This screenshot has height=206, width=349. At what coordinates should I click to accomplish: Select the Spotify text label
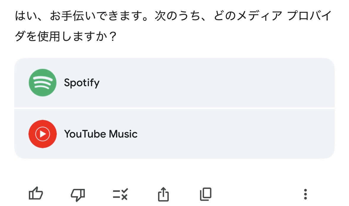click(82, 83)
